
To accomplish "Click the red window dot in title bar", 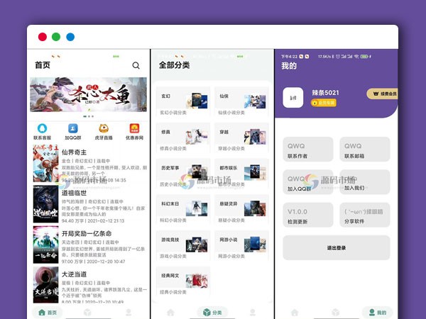I will pyautogui.click(x=43, y=37).
